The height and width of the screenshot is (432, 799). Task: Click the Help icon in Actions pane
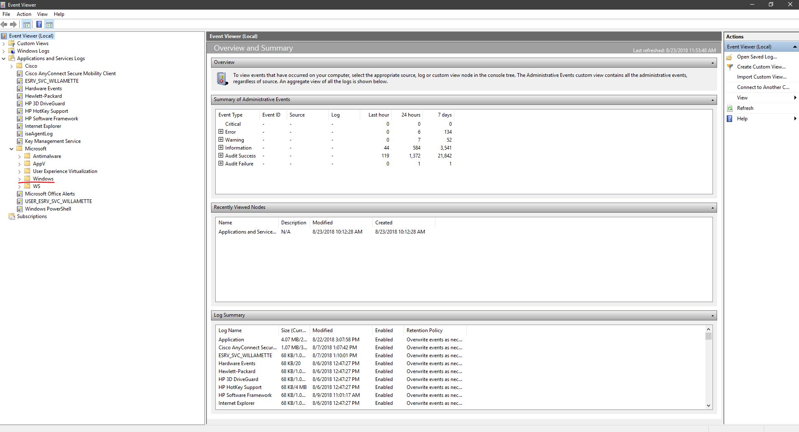(730, 119)
